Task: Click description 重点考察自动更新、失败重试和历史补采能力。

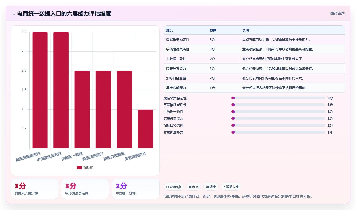Action: coord(276,39)
